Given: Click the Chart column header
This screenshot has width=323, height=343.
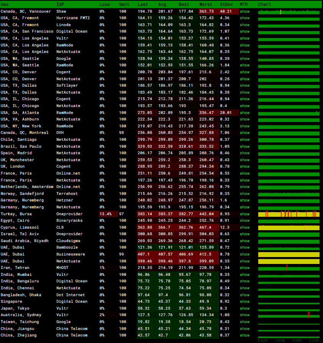Looking at the screenshot, I should (264, 4).
